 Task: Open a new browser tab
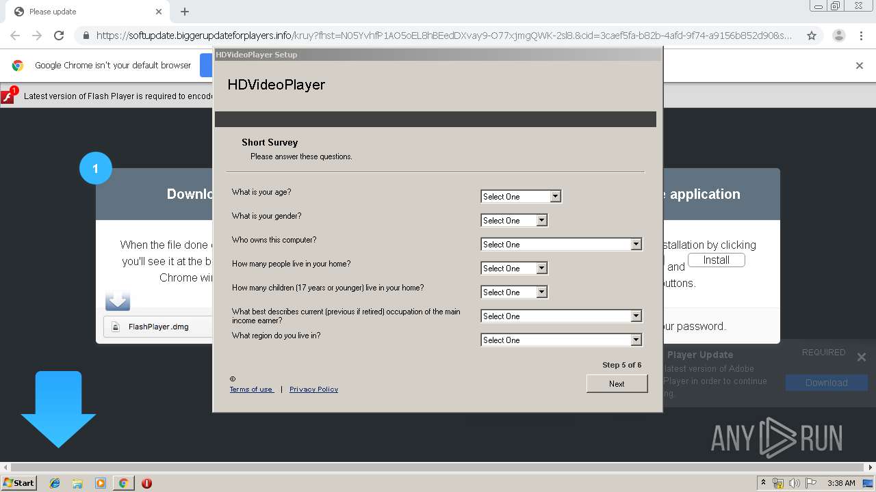point(185,12)
